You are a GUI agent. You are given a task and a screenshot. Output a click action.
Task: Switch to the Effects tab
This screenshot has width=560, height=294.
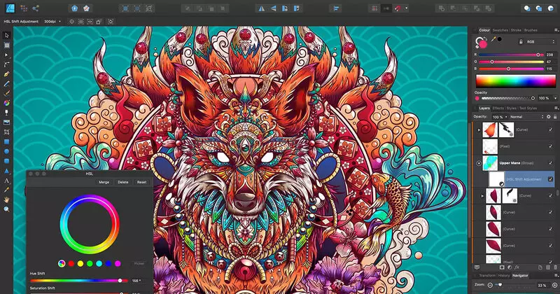pyautogui.click(x=498, y=108)
